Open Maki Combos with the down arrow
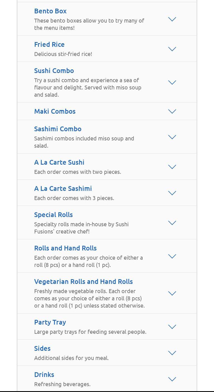Screen dimensions: 214x392 [x=172, y=111]
